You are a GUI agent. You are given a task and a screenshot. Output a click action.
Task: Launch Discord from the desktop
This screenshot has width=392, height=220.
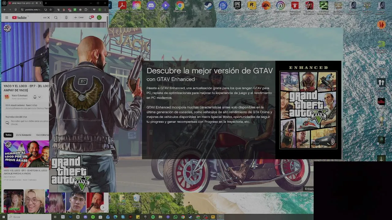tap(151, 7)
